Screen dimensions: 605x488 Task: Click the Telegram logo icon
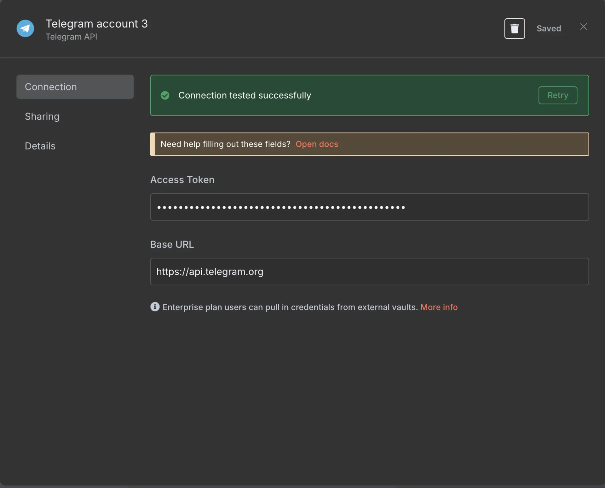[x=25, y=28]
